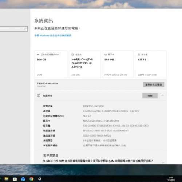Select the Intel Core i5-4690T processor card

[x=85, y=64]
